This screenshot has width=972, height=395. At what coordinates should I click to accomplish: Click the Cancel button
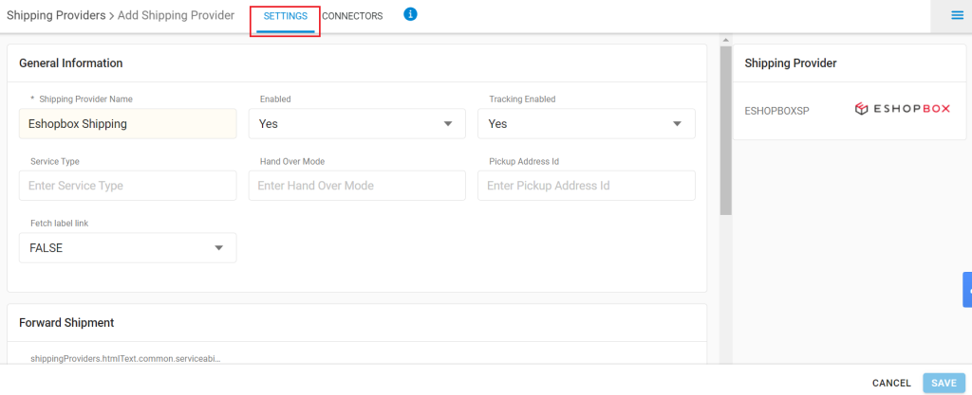coord(891,384)
